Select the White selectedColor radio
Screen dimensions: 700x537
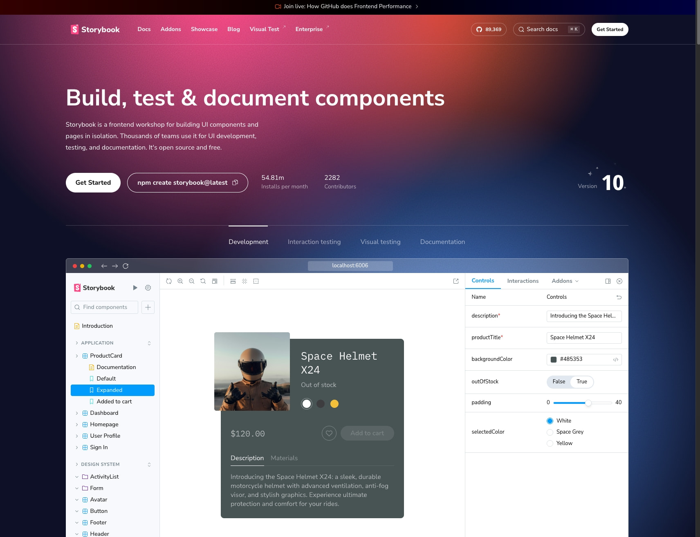pyautogui.click(x=550, y=421)
